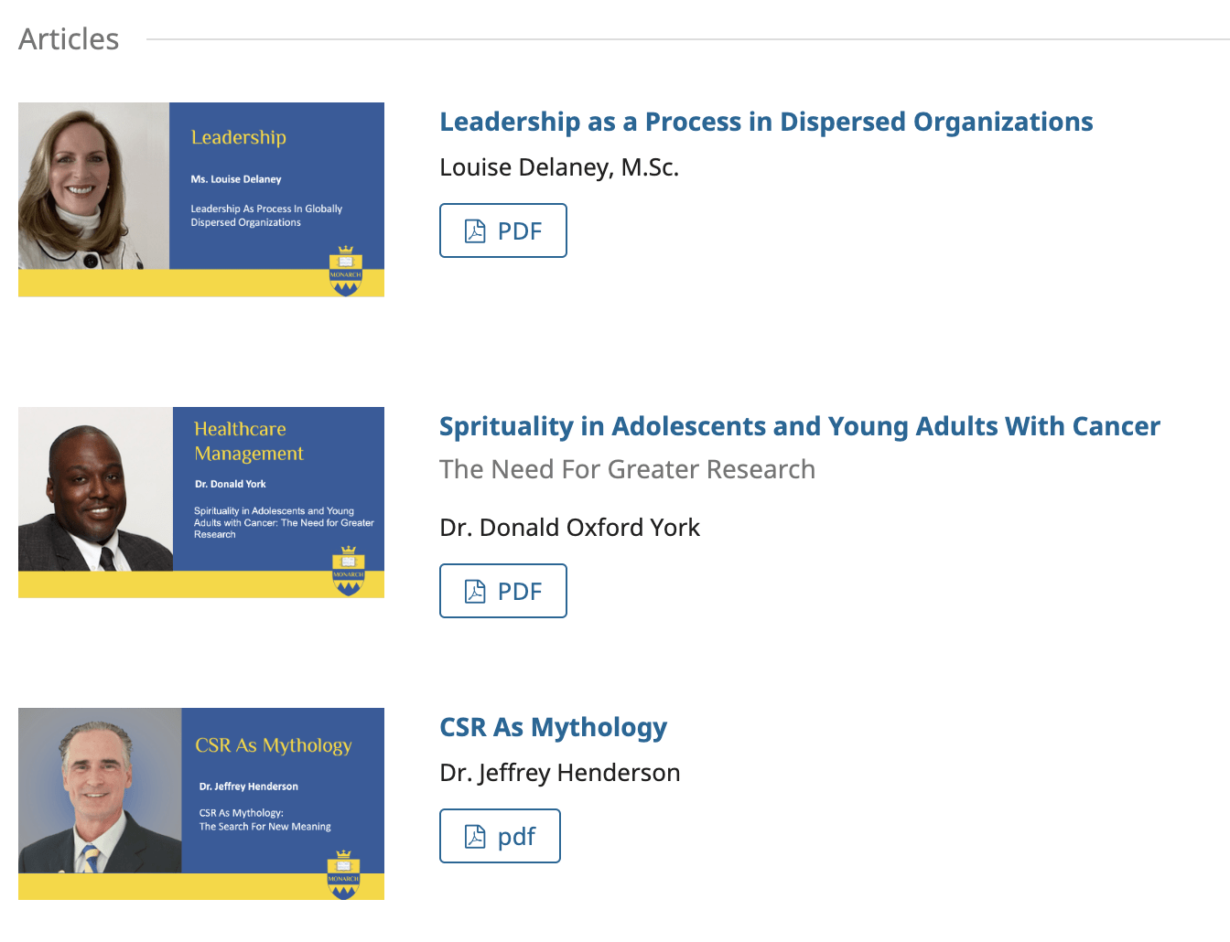The image size is (1230, 942).
Task: Click the PDF icon for the Leadership article
Action: click(x=475, y=231)
